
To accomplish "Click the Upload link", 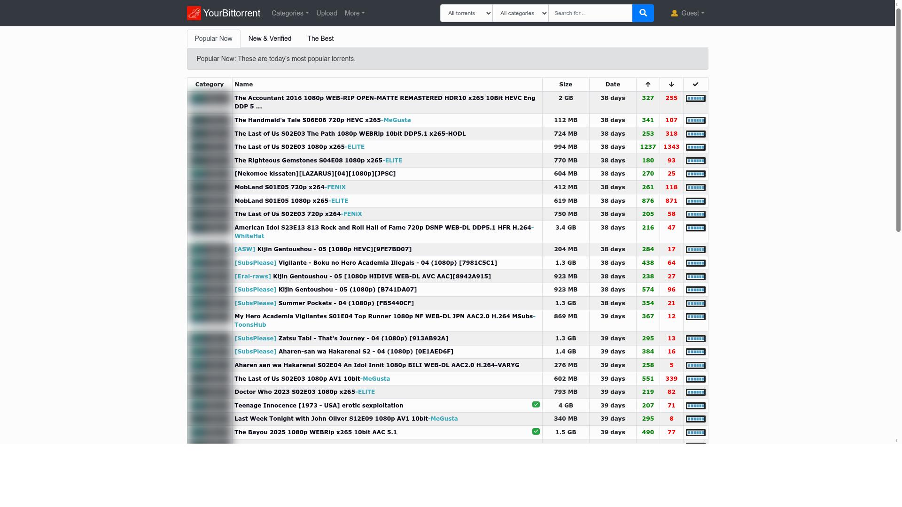I will pyautogui.click(x=327, y=13).
